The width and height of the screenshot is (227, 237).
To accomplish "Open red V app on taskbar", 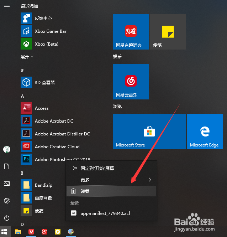I will [31, 232].
